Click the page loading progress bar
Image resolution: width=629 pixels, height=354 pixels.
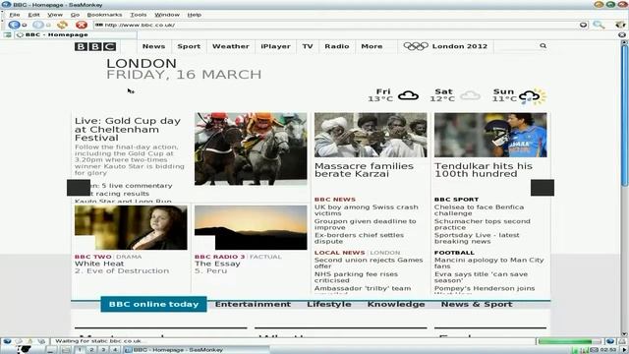coord(569,341)
